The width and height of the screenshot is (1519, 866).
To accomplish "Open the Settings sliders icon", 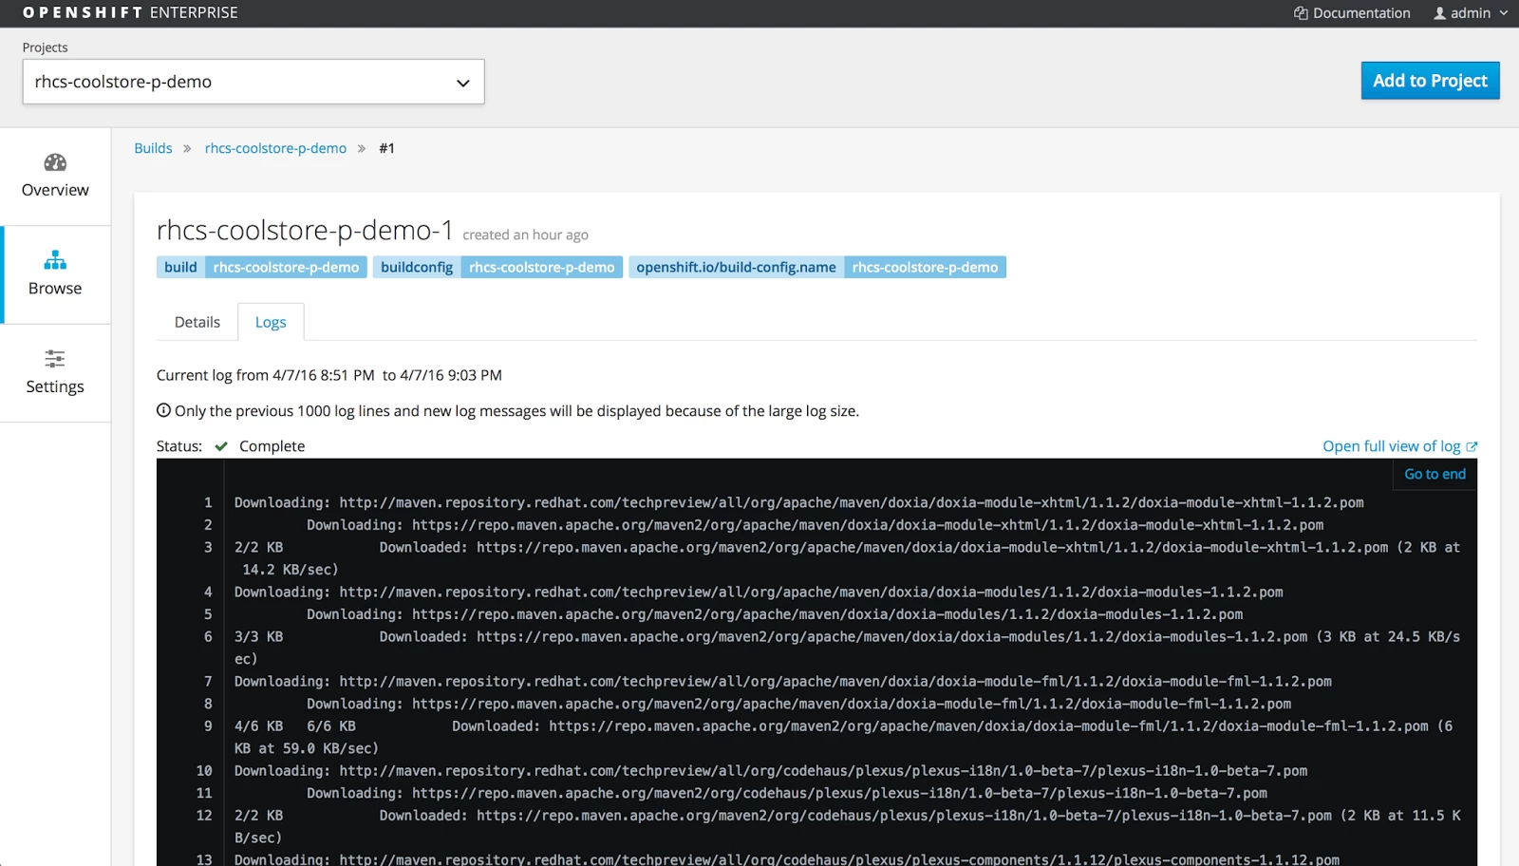I will (x=55, y=359).
